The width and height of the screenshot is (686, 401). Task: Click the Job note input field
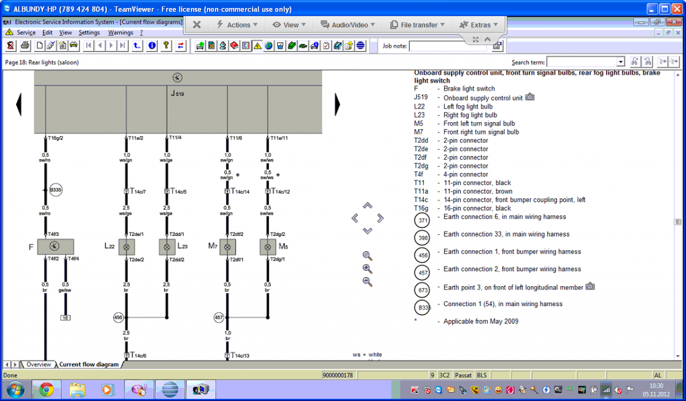coord(448,46)
